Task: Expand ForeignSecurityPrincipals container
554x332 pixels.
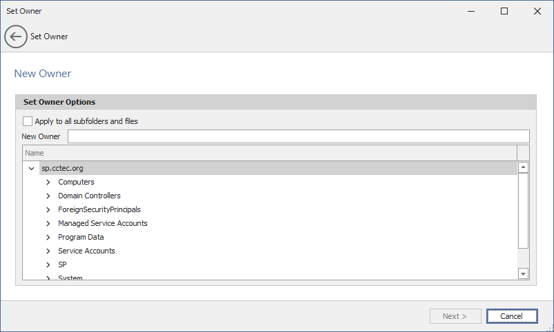Action: pyautogui.click(x=48, y=209)
